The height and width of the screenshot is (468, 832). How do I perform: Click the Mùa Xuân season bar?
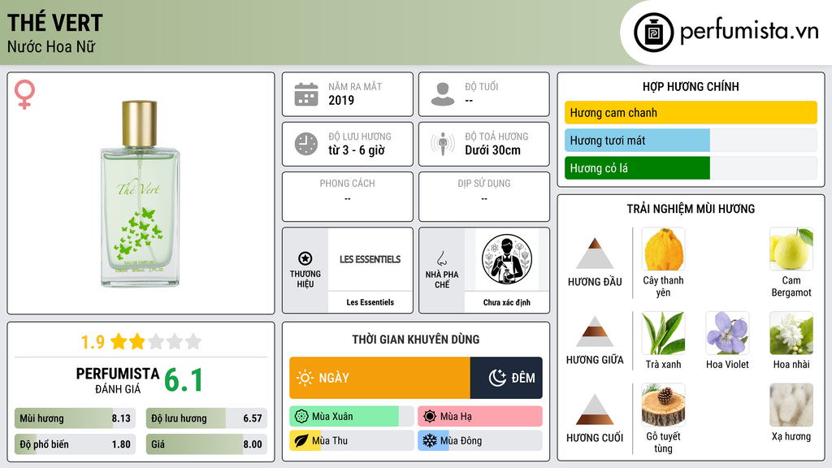pos(352,417)
